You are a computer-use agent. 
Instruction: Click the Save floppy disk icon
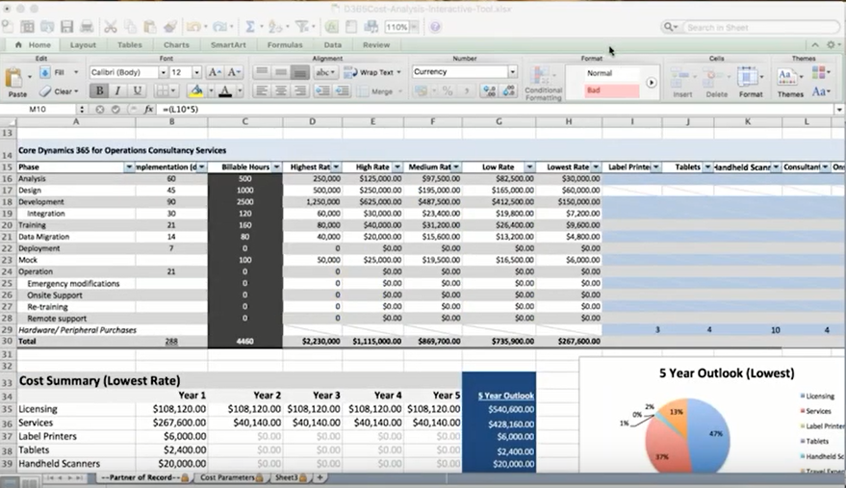point(66,27)
